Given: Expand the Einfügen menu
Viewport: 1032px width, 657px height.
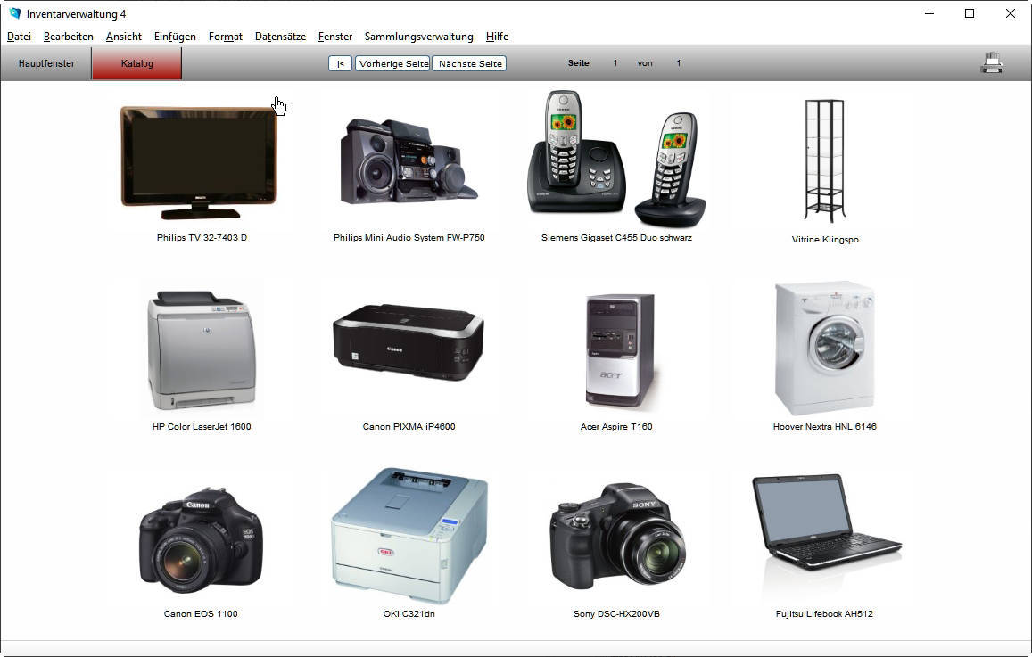Looking at the screenshot, I should click(x=175, y=37).
